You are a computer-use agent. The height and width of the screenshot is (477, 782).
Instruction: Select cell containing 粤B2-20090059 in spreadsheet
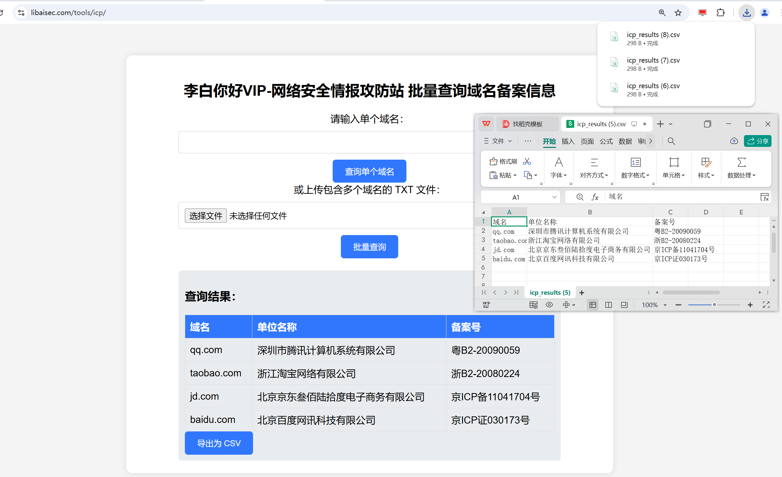(x=670, y=231)
